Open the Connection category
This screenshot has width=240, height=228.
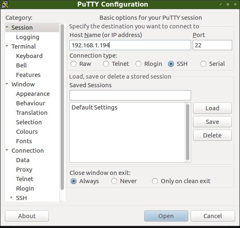(28, 151)
